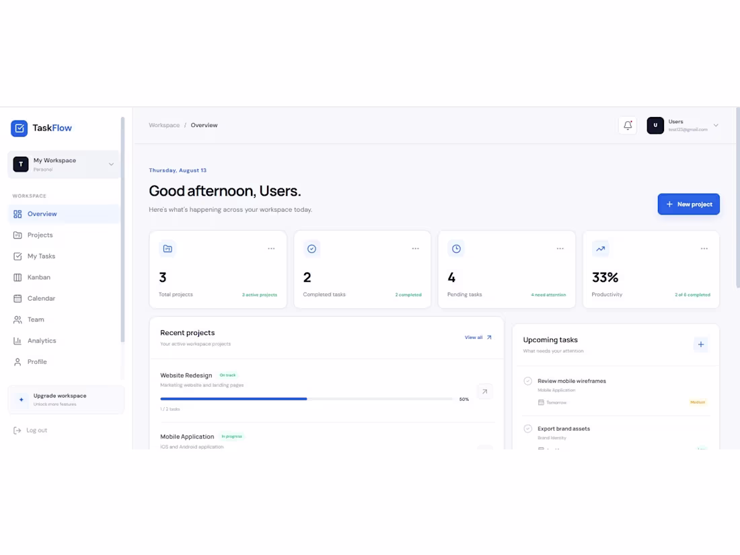The width and height of the screenshot is (740, 555).
Task: Click the Analytics bar chart icon
Action: (17, 341)
